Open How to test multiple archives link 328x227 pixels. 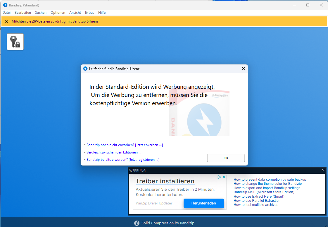tap(256, 205)
